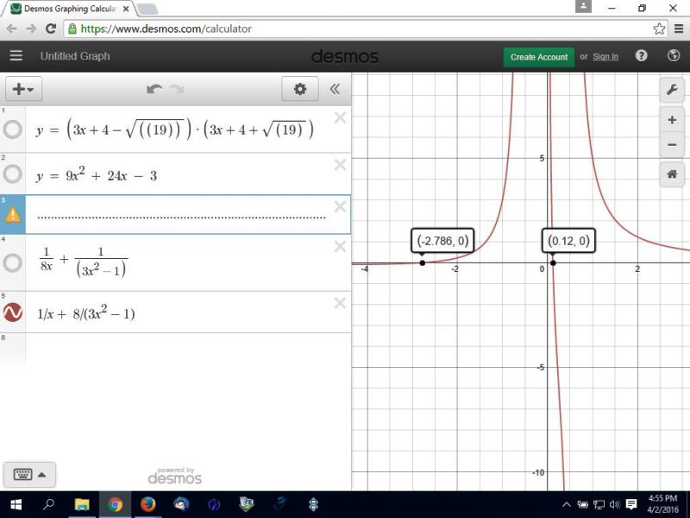Zoom in on the graph
Viewport: 690px width, 518px height.
pos(672,120)
